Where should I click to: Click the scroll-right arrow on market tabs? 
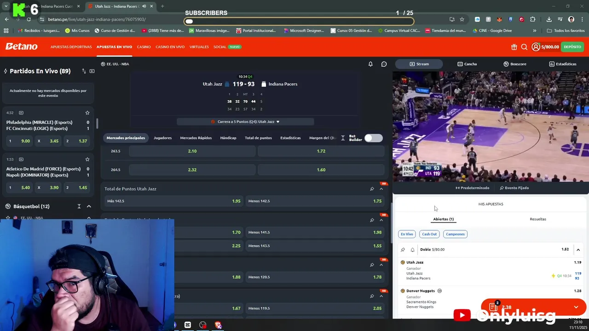332,138
